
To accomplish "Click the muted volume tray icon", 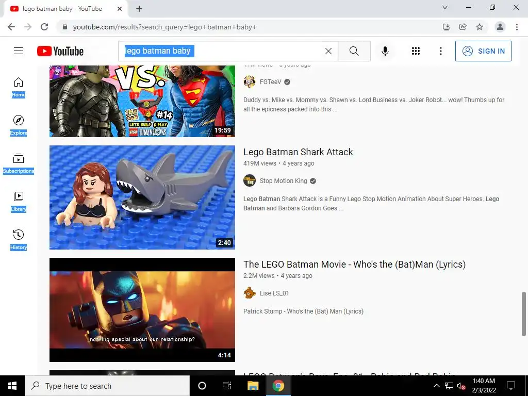I will [x=461, y=386].
